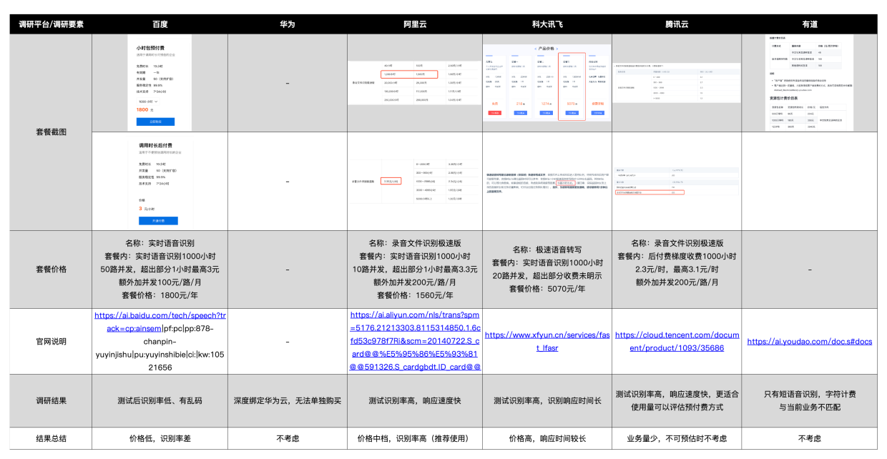Select upper Tencent Cloud pricing screenshot

pos(677,83)
